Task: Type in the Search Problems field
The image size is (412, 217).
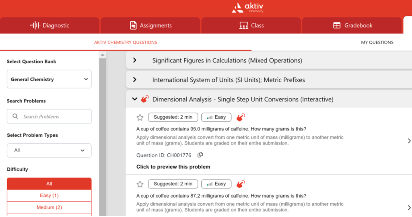Action: 54,116
